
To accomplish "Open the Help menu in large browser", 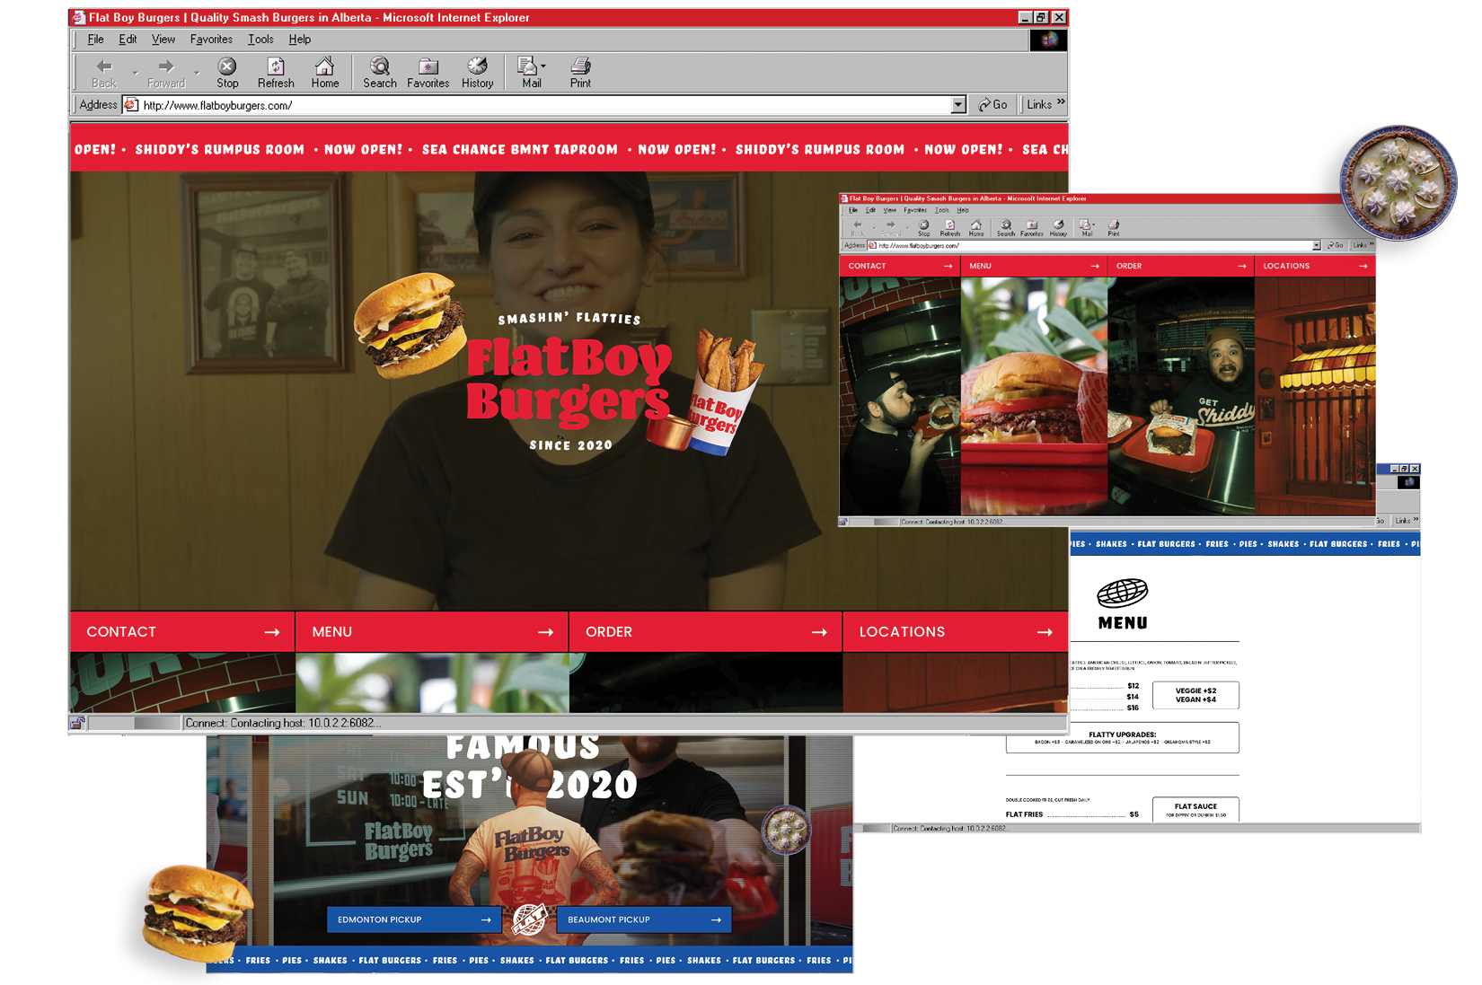I will tap(299, 40).
